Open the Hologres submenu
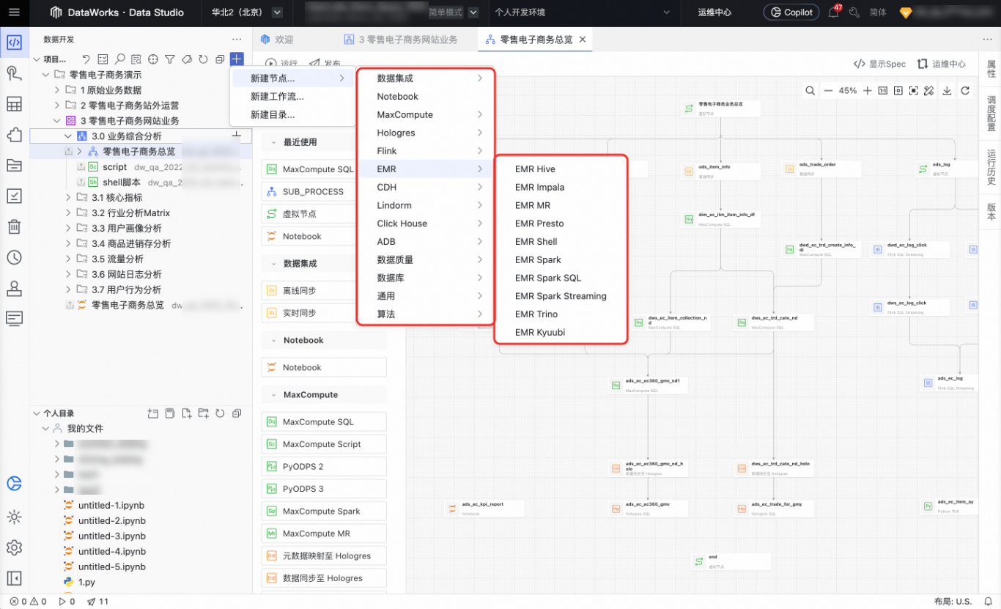 426,133
